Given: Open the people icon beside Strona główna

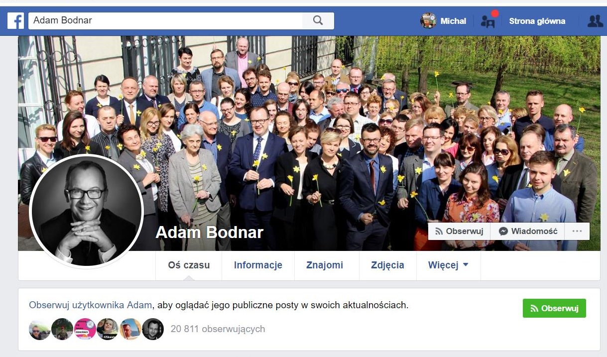Looking at the screenshot, I should [595, 20].
